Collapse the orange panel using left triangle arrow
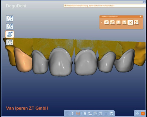The width and height of the screenshot is (147, 117). (x=102, y=22)
